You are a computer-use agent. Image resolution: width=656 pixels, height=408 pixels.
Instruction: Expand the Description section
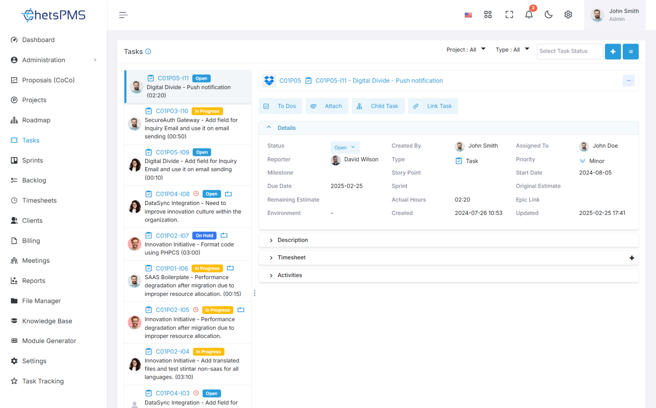point(292,240)
